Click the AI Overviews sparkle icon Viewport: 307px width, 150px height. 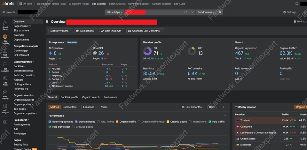(x=51, y=53)
